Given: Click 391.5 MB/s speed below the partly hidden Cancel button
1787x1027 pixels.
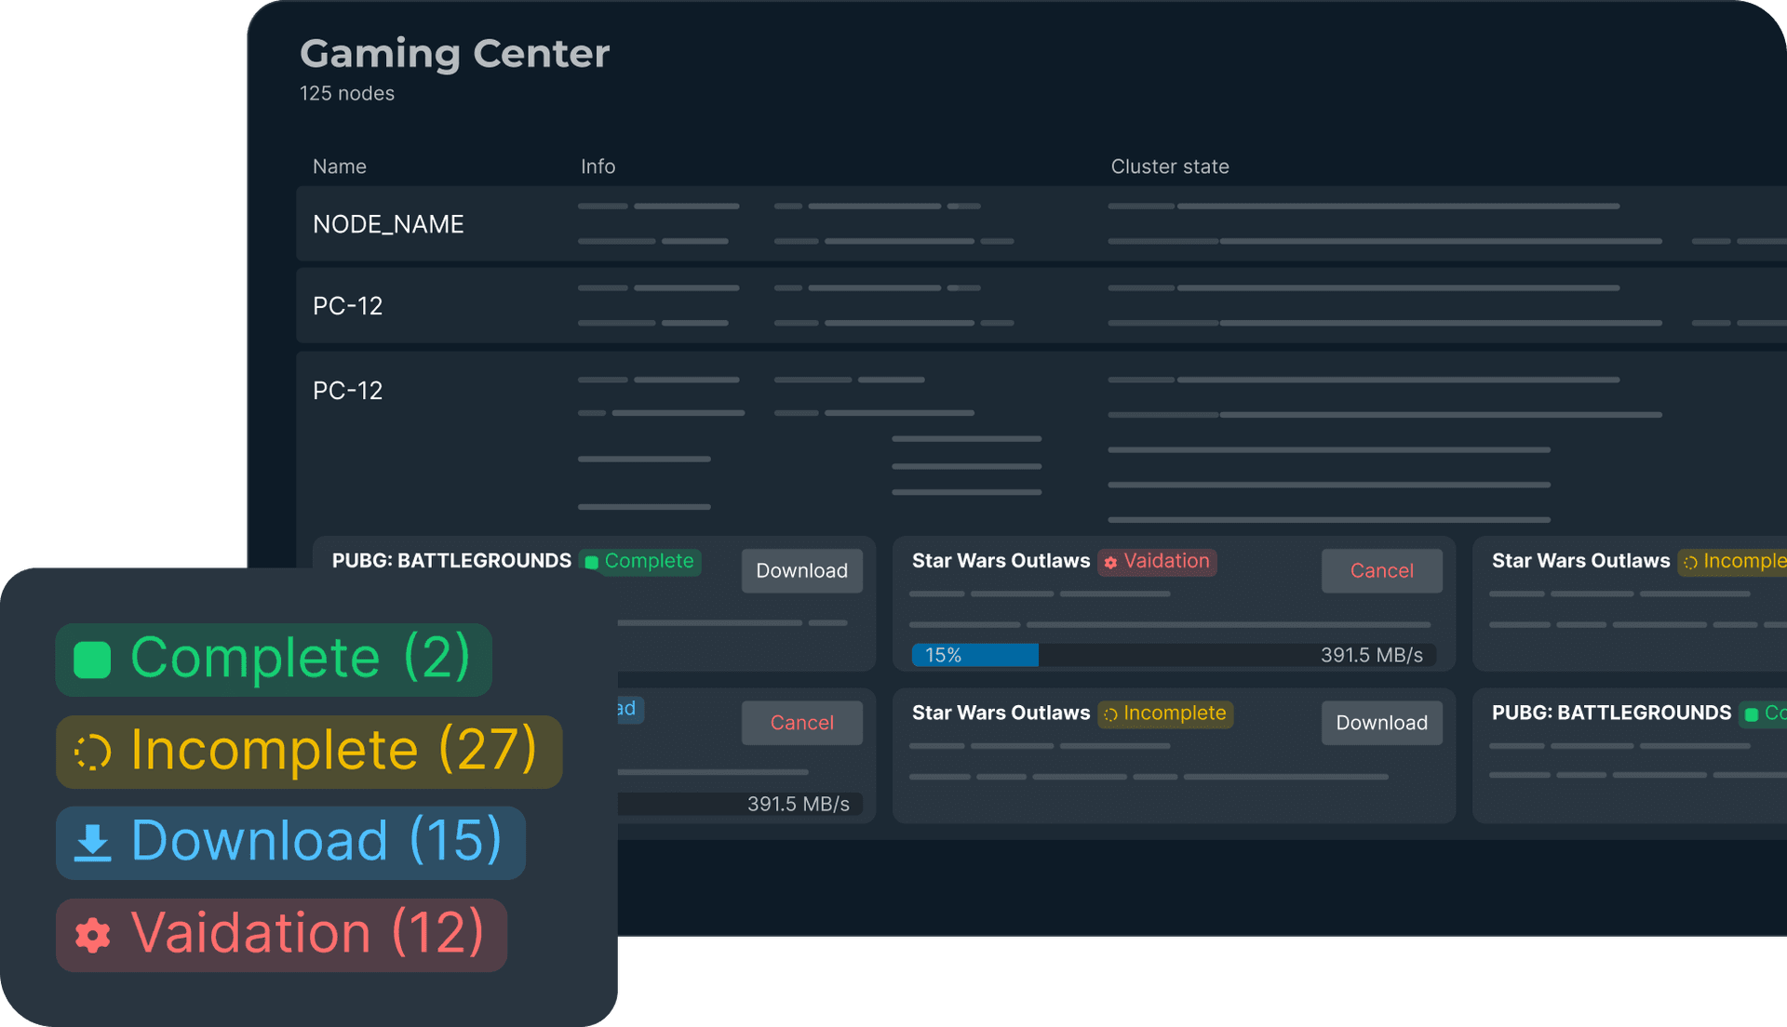Looking at the screenshot, I should point(799,804).
